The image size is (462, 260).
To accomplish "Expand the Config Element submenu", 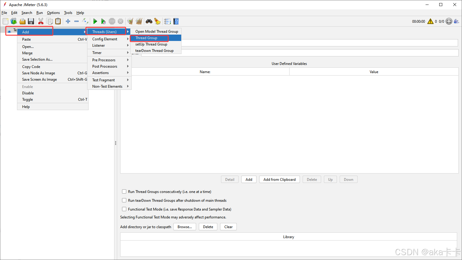I will coord(110,39).
